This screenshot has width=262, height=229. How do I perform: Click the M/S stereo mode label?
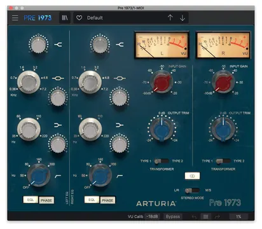coord(208,190)
